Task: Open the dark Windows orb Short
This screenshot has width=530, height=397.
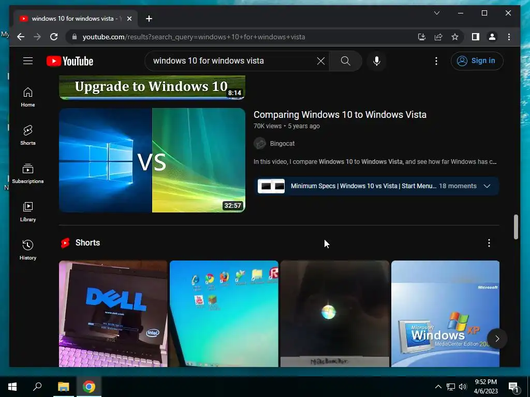Action: click(x=335, y=314)
